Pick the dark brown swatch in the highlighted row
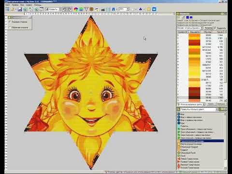The width and height of the screenshot is (232, 174). coord(194,98)
